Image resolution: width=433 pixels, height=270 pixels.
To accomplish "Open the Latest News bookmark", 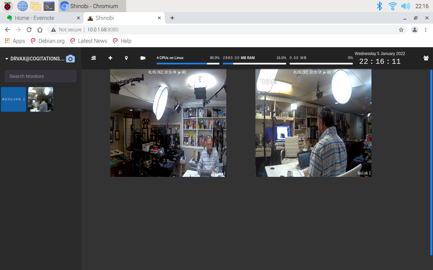I will click(89, 41).
